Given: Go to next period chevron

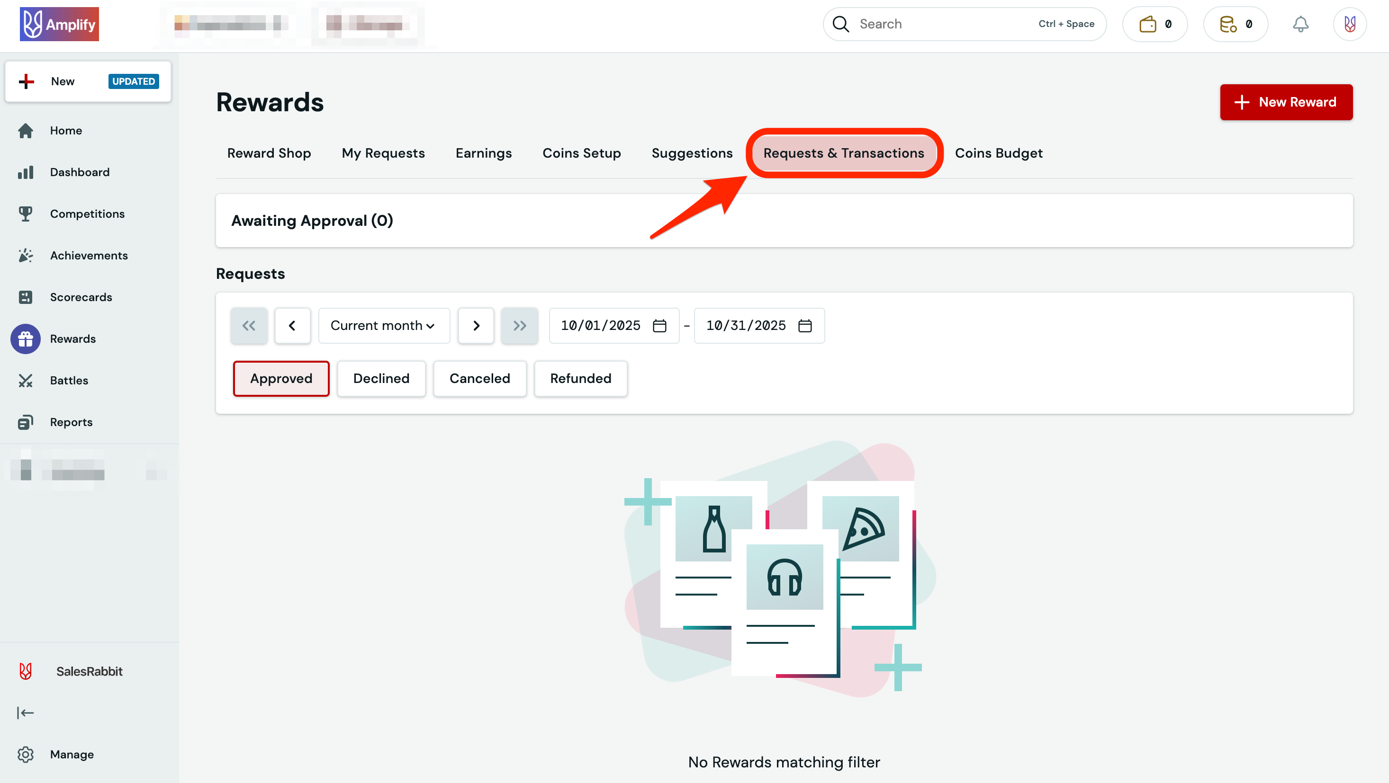Looking at the screenshot, I should pos(476,326).
